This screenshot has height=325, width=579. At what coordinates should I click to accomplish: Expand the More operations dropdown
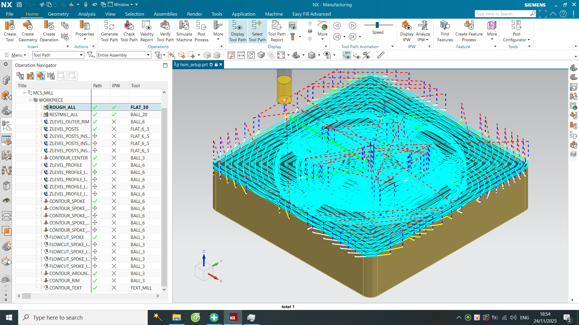point(218,31)
